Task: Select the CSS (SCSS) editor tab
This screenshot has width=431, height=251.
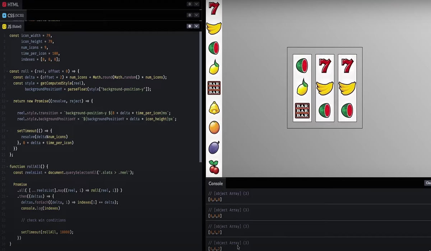Action: 14,15
